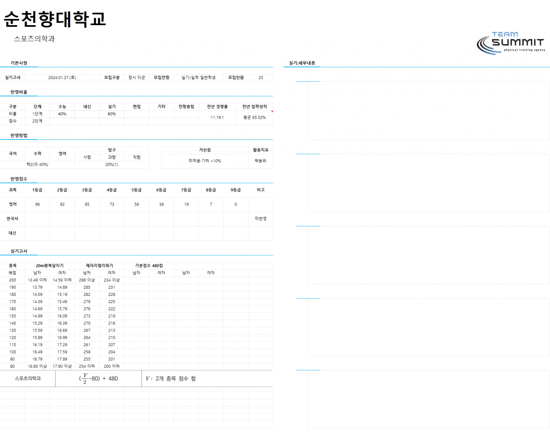This screenshot has width=550, height=435.
Task: Select the 14.59 이하 cell
Action: [62, 280]
